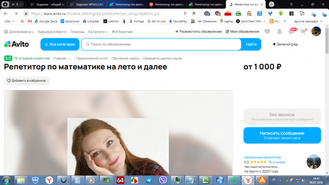Open #яПомогаю menu link
The height and width of the screenshot is (185, 329).
coord(122,32)
